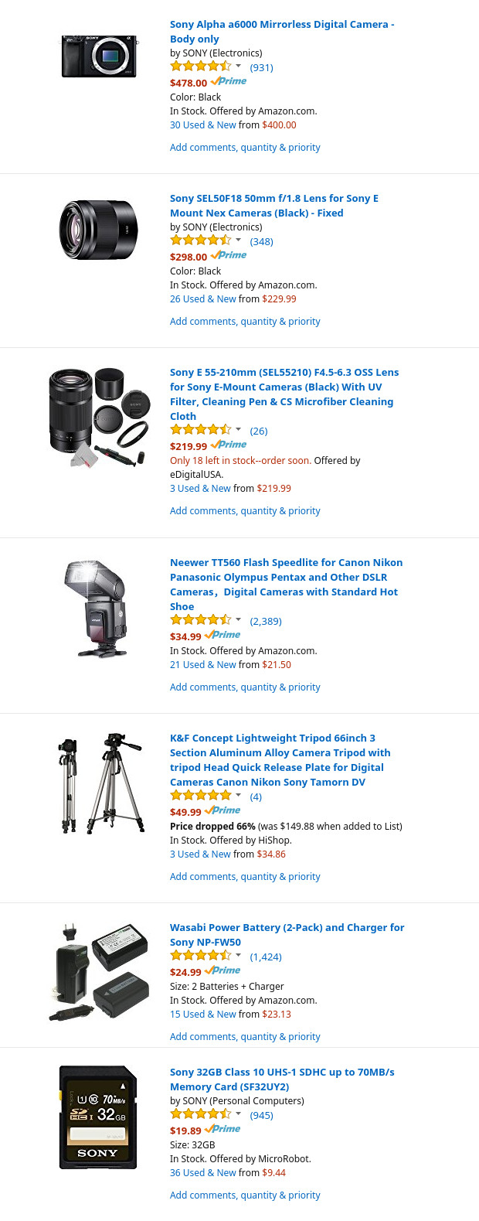The height and width of the screenshot is (1221, 479).
Task: Open the Wasabi Power battery charger image
Action: click(x=99, y=970)
